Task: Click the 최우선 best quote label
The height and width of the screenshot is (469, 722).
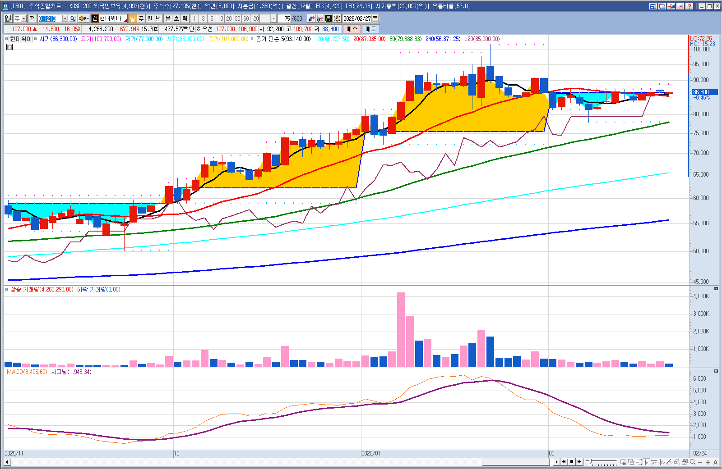Action: 204,29
